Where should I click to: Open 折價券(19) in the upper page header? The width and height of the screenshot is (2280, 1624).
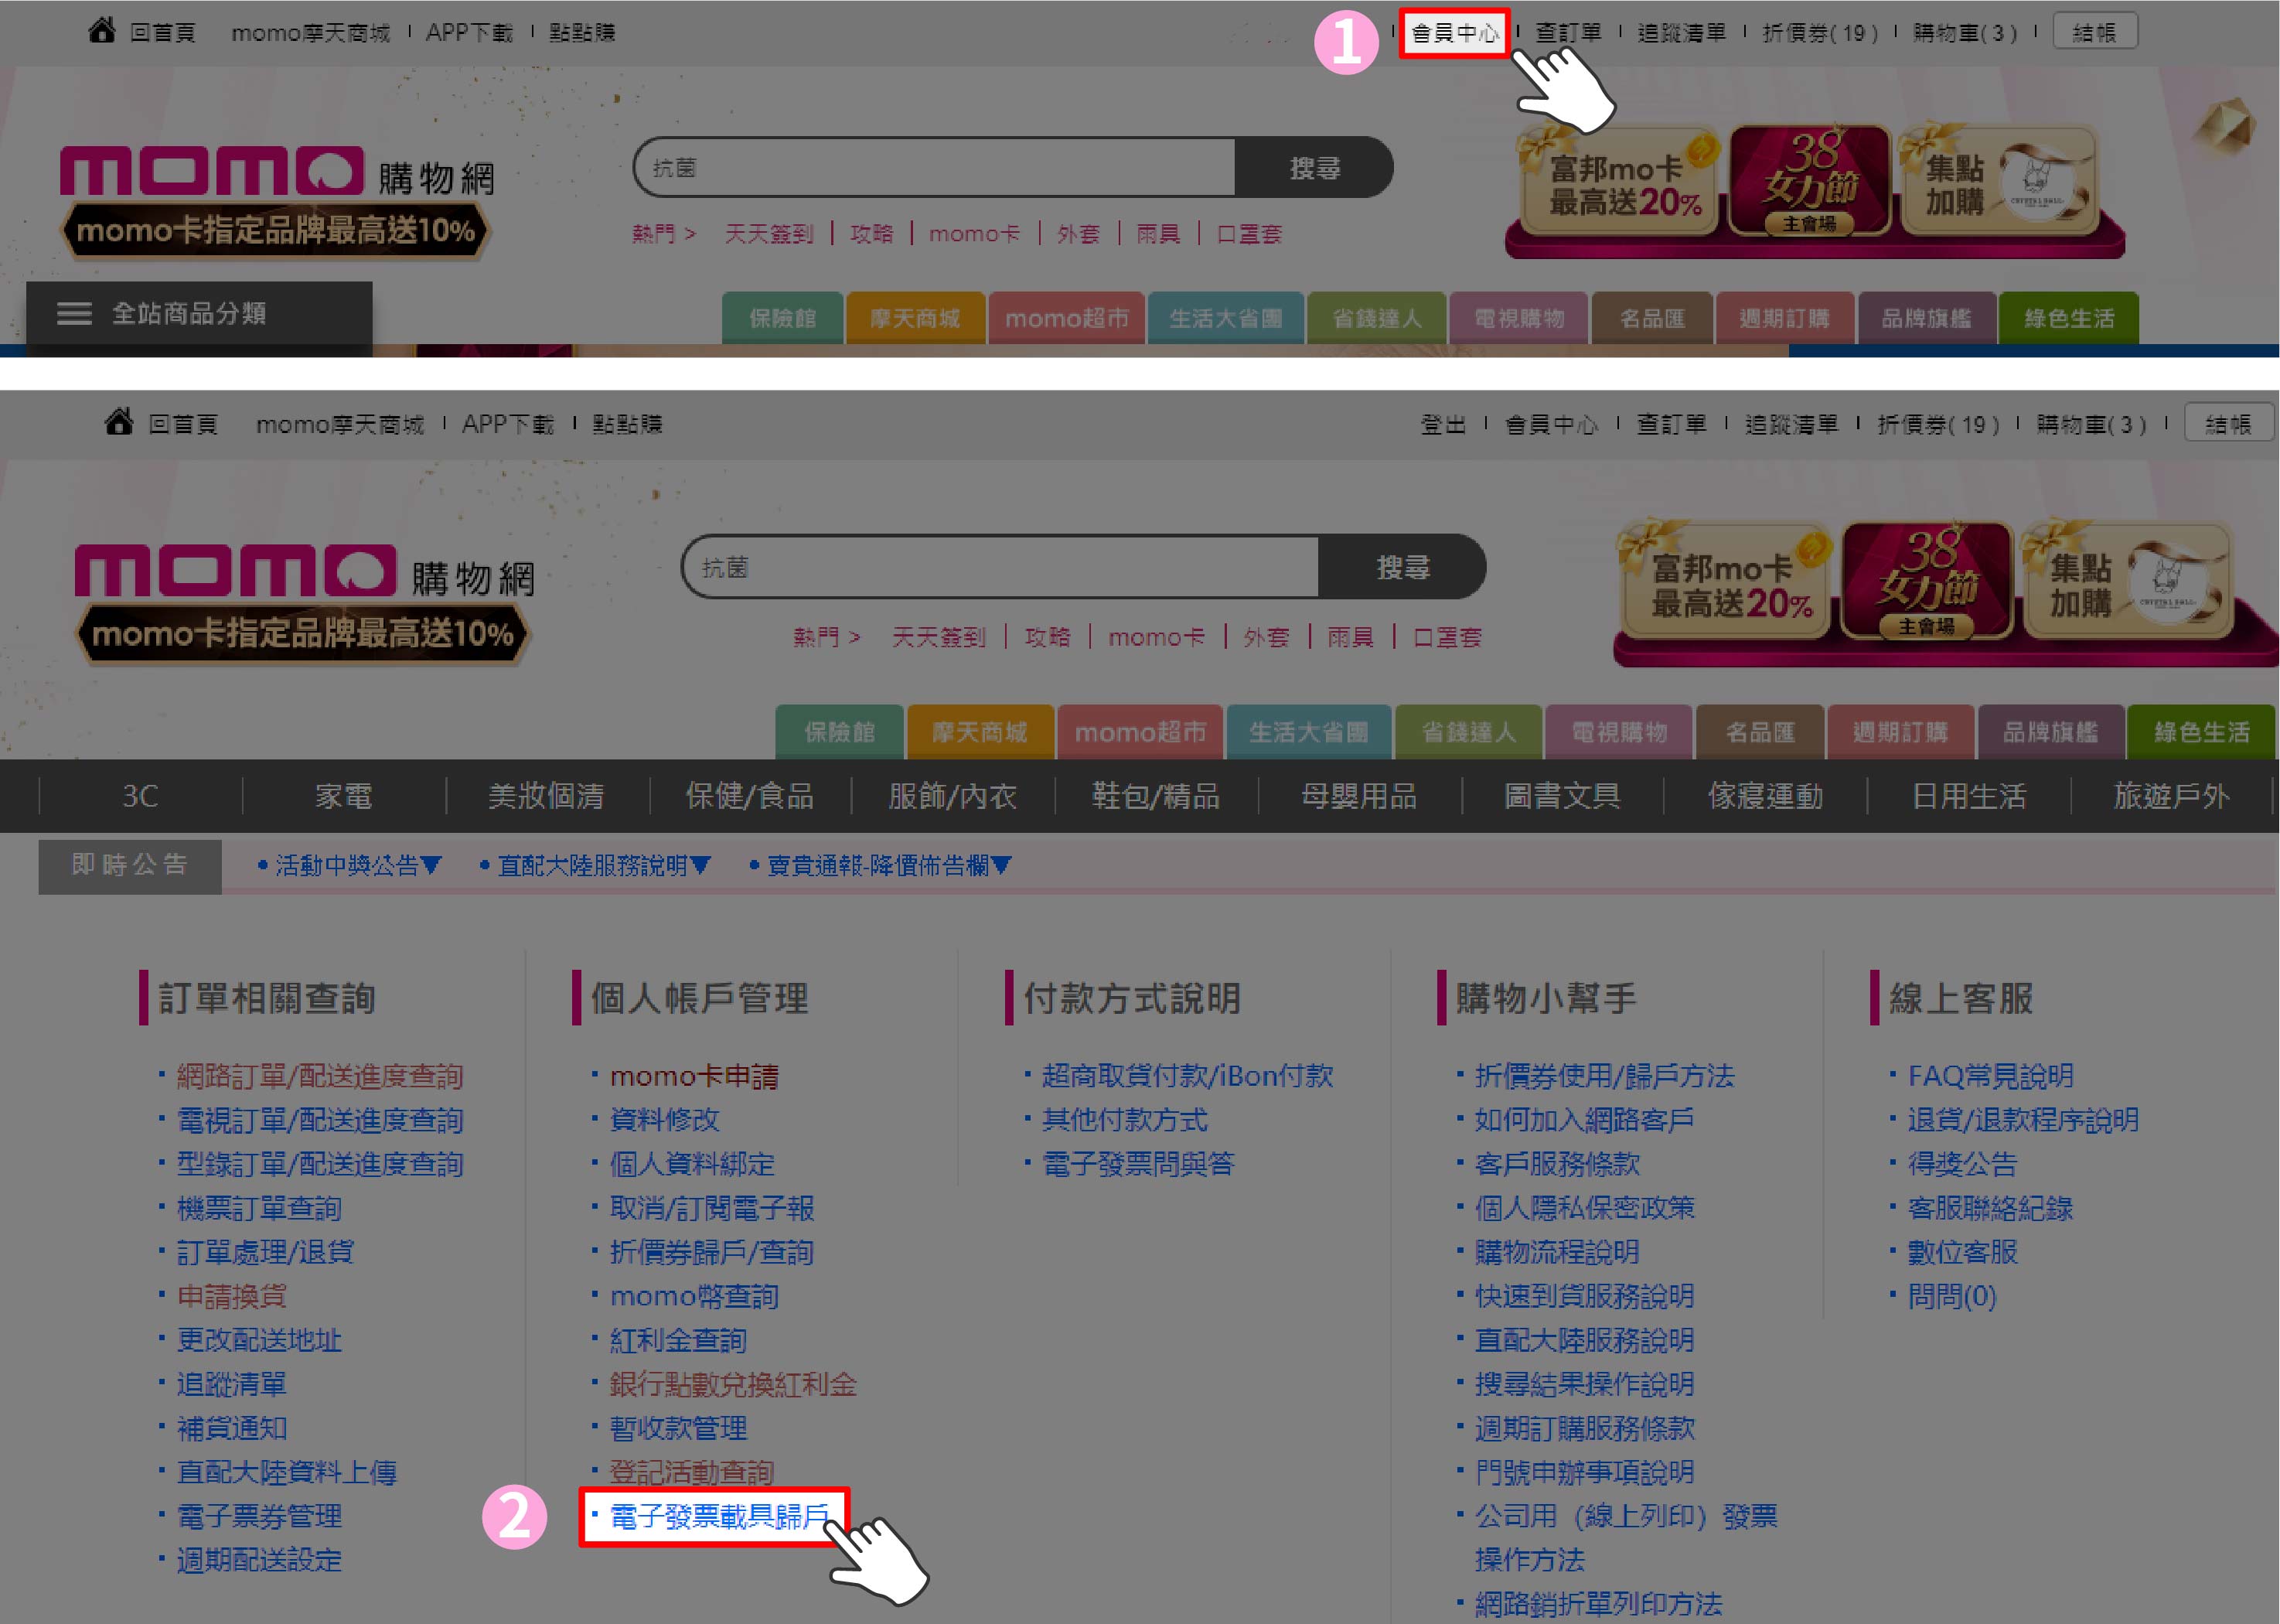point(1819,33)
